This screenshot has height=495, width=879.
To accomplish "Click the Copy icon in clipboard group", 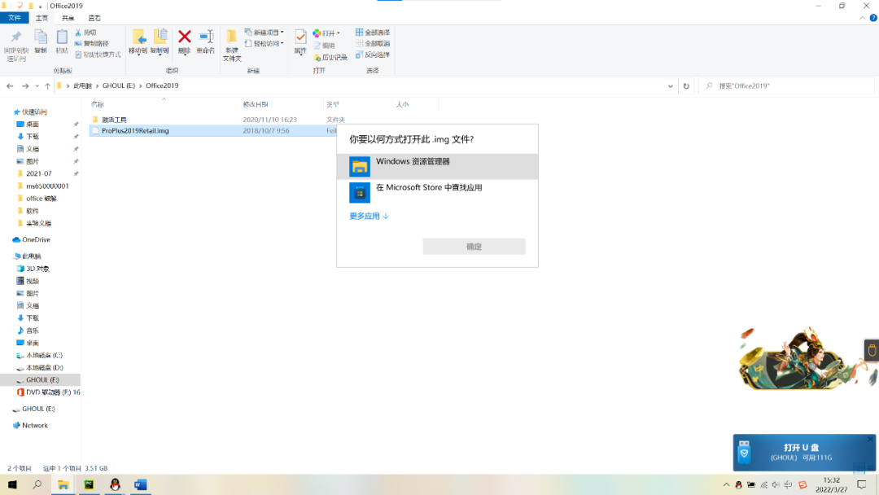I will (41, 37).
